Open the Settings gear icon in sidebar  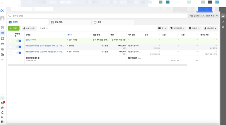(x=2, y=108)
